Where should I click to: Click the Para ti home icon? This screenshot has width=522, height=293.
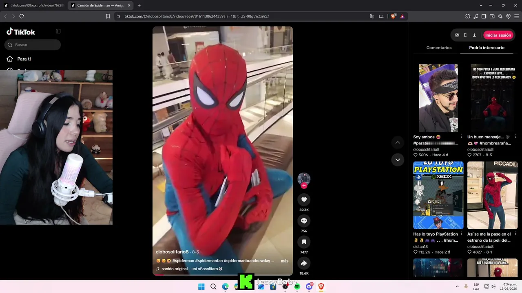(x=10, y=59)
